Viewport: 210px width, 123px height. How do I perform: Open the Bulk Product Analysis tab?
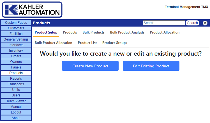click(127, 32)
